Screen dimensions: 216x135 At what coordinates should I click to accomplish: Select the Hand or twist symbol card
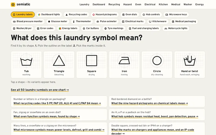(190, 65)
